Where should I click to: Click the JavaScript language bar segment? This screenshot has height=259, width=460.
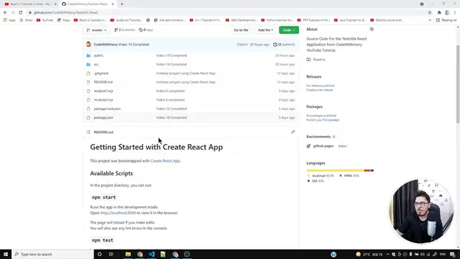(335, 171)
